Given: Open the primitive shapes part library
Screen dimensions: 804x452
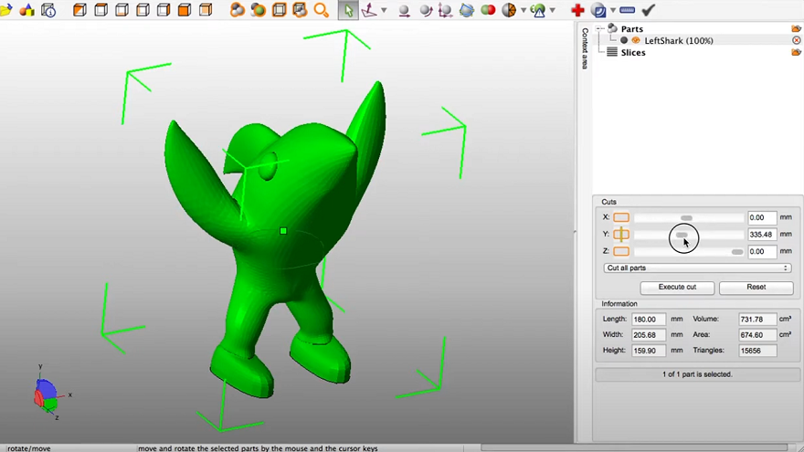Looking at the screenshot, I should click(26, 10).
